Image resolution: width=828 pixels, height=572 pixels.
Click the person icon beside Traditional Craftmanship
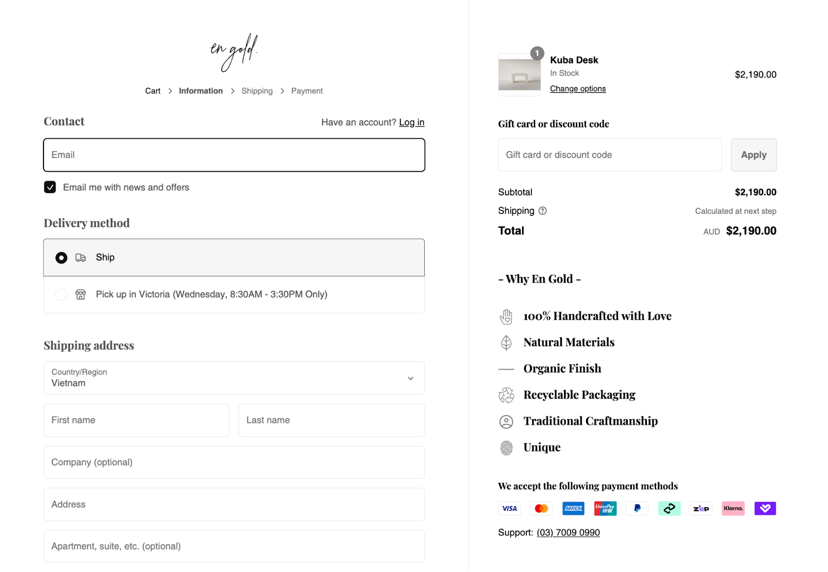[x=506, y=422]
